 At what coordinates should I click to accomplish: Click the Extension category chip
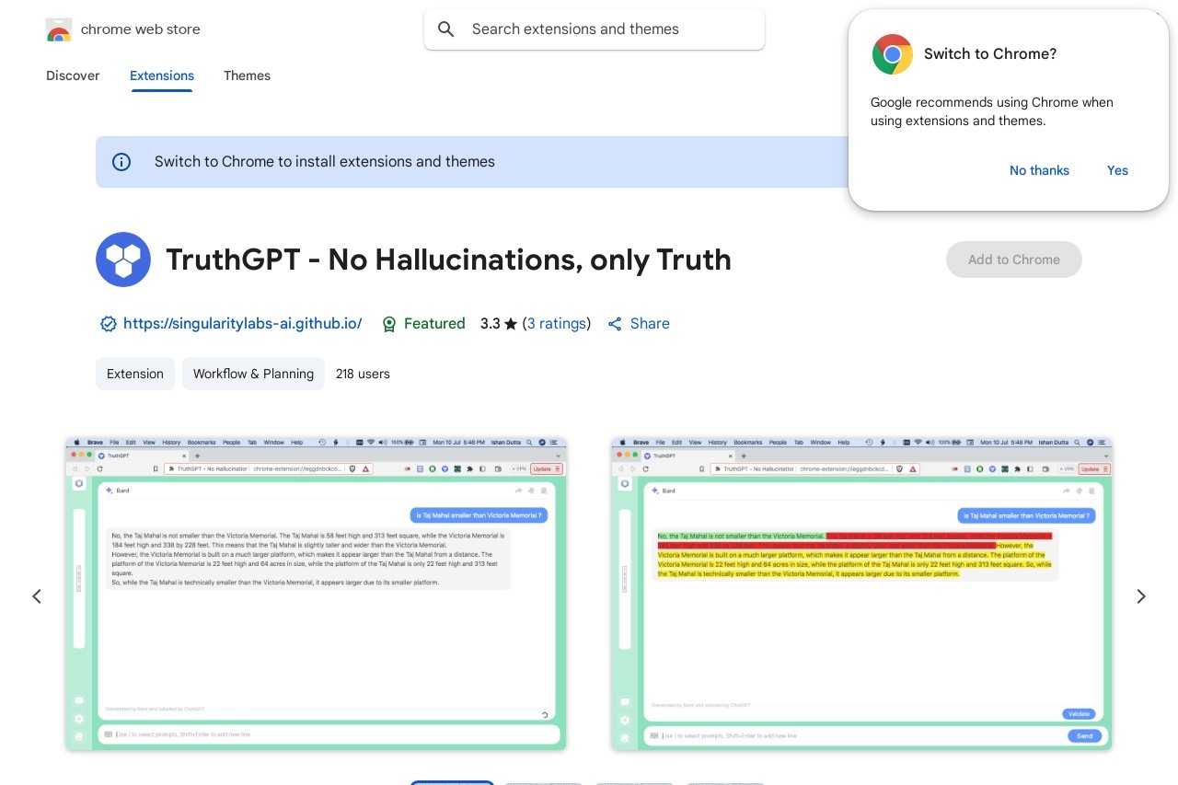tap(135, 374)
